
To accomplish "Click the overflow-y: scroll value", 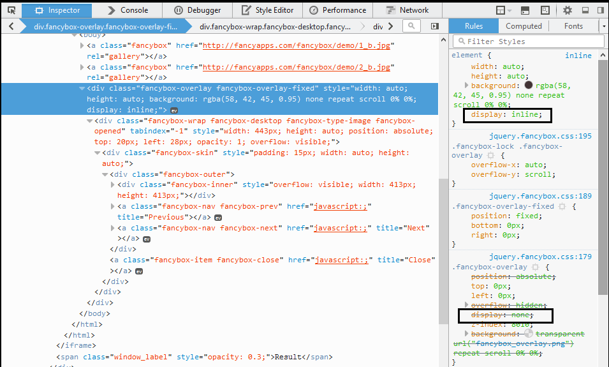I will pos(538,174).
